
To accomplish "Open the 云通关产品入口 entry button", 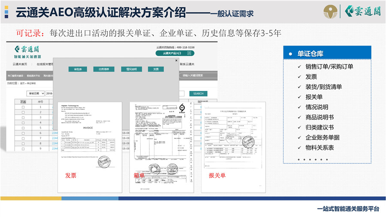I will tap(175, 53).
